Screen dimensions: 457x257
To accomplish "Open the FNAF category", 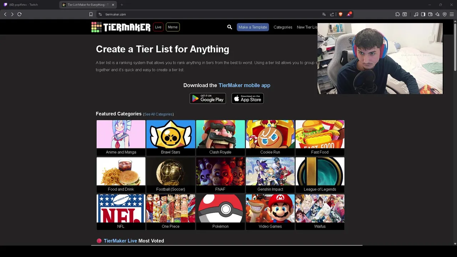I will (x=220, y=175).
